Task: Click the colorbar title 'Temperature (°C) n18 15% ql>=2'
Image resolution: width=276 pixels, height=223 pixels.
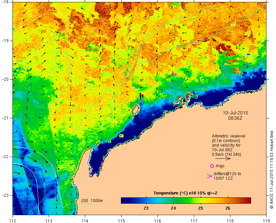Action: [185, 193]
